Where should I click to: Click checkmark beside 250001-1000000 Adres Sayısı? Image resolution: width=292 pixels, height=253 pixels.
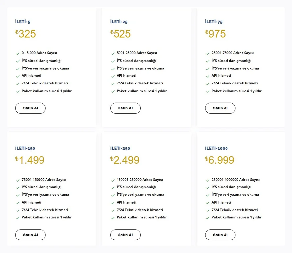point(208,180)
